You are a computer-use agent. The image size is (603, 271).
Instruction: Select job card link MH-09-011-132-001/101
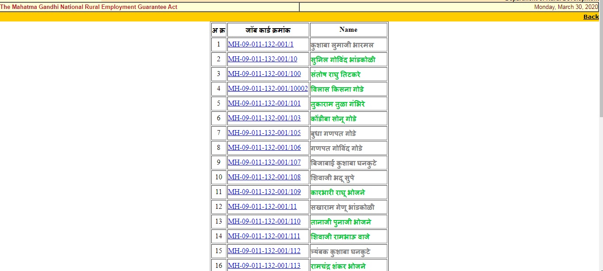(x=264, y=103)
